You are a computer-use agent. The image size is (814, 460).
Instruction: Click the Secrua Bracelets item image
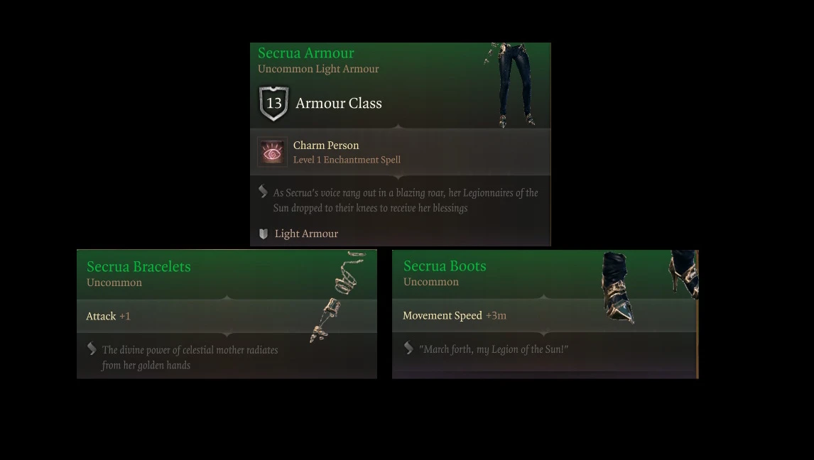pos(337,297)
